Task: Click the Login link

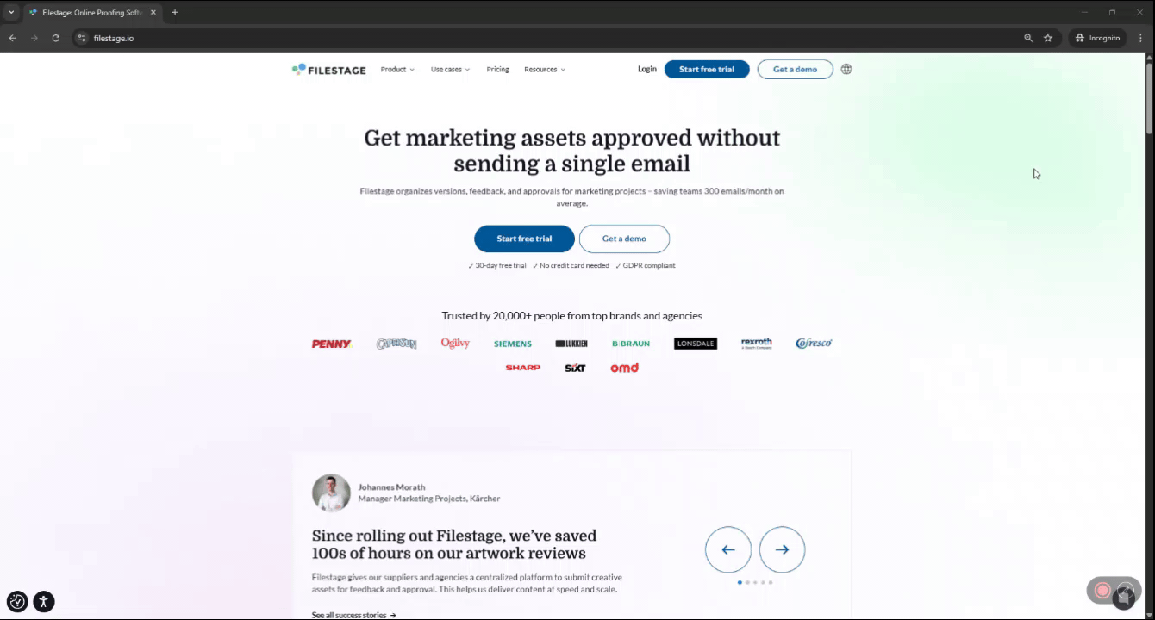Action: coord(647,70)
